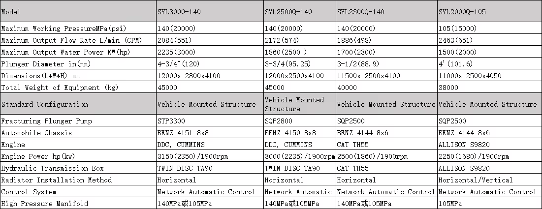This screenshot has width=542, height=209.
Task: Click the SYL3000-140 model column header
Action: 179,11
